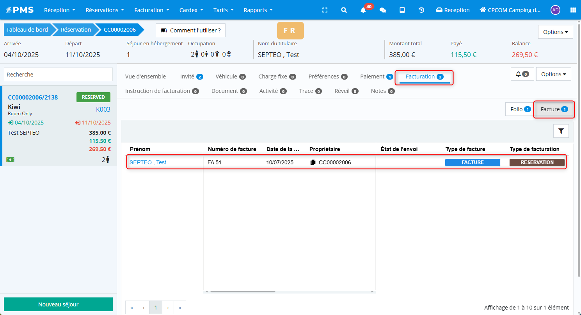Expand the Rapports dropdown menu
This screenshot has width=581, height=315.
(x=258, y=10)
